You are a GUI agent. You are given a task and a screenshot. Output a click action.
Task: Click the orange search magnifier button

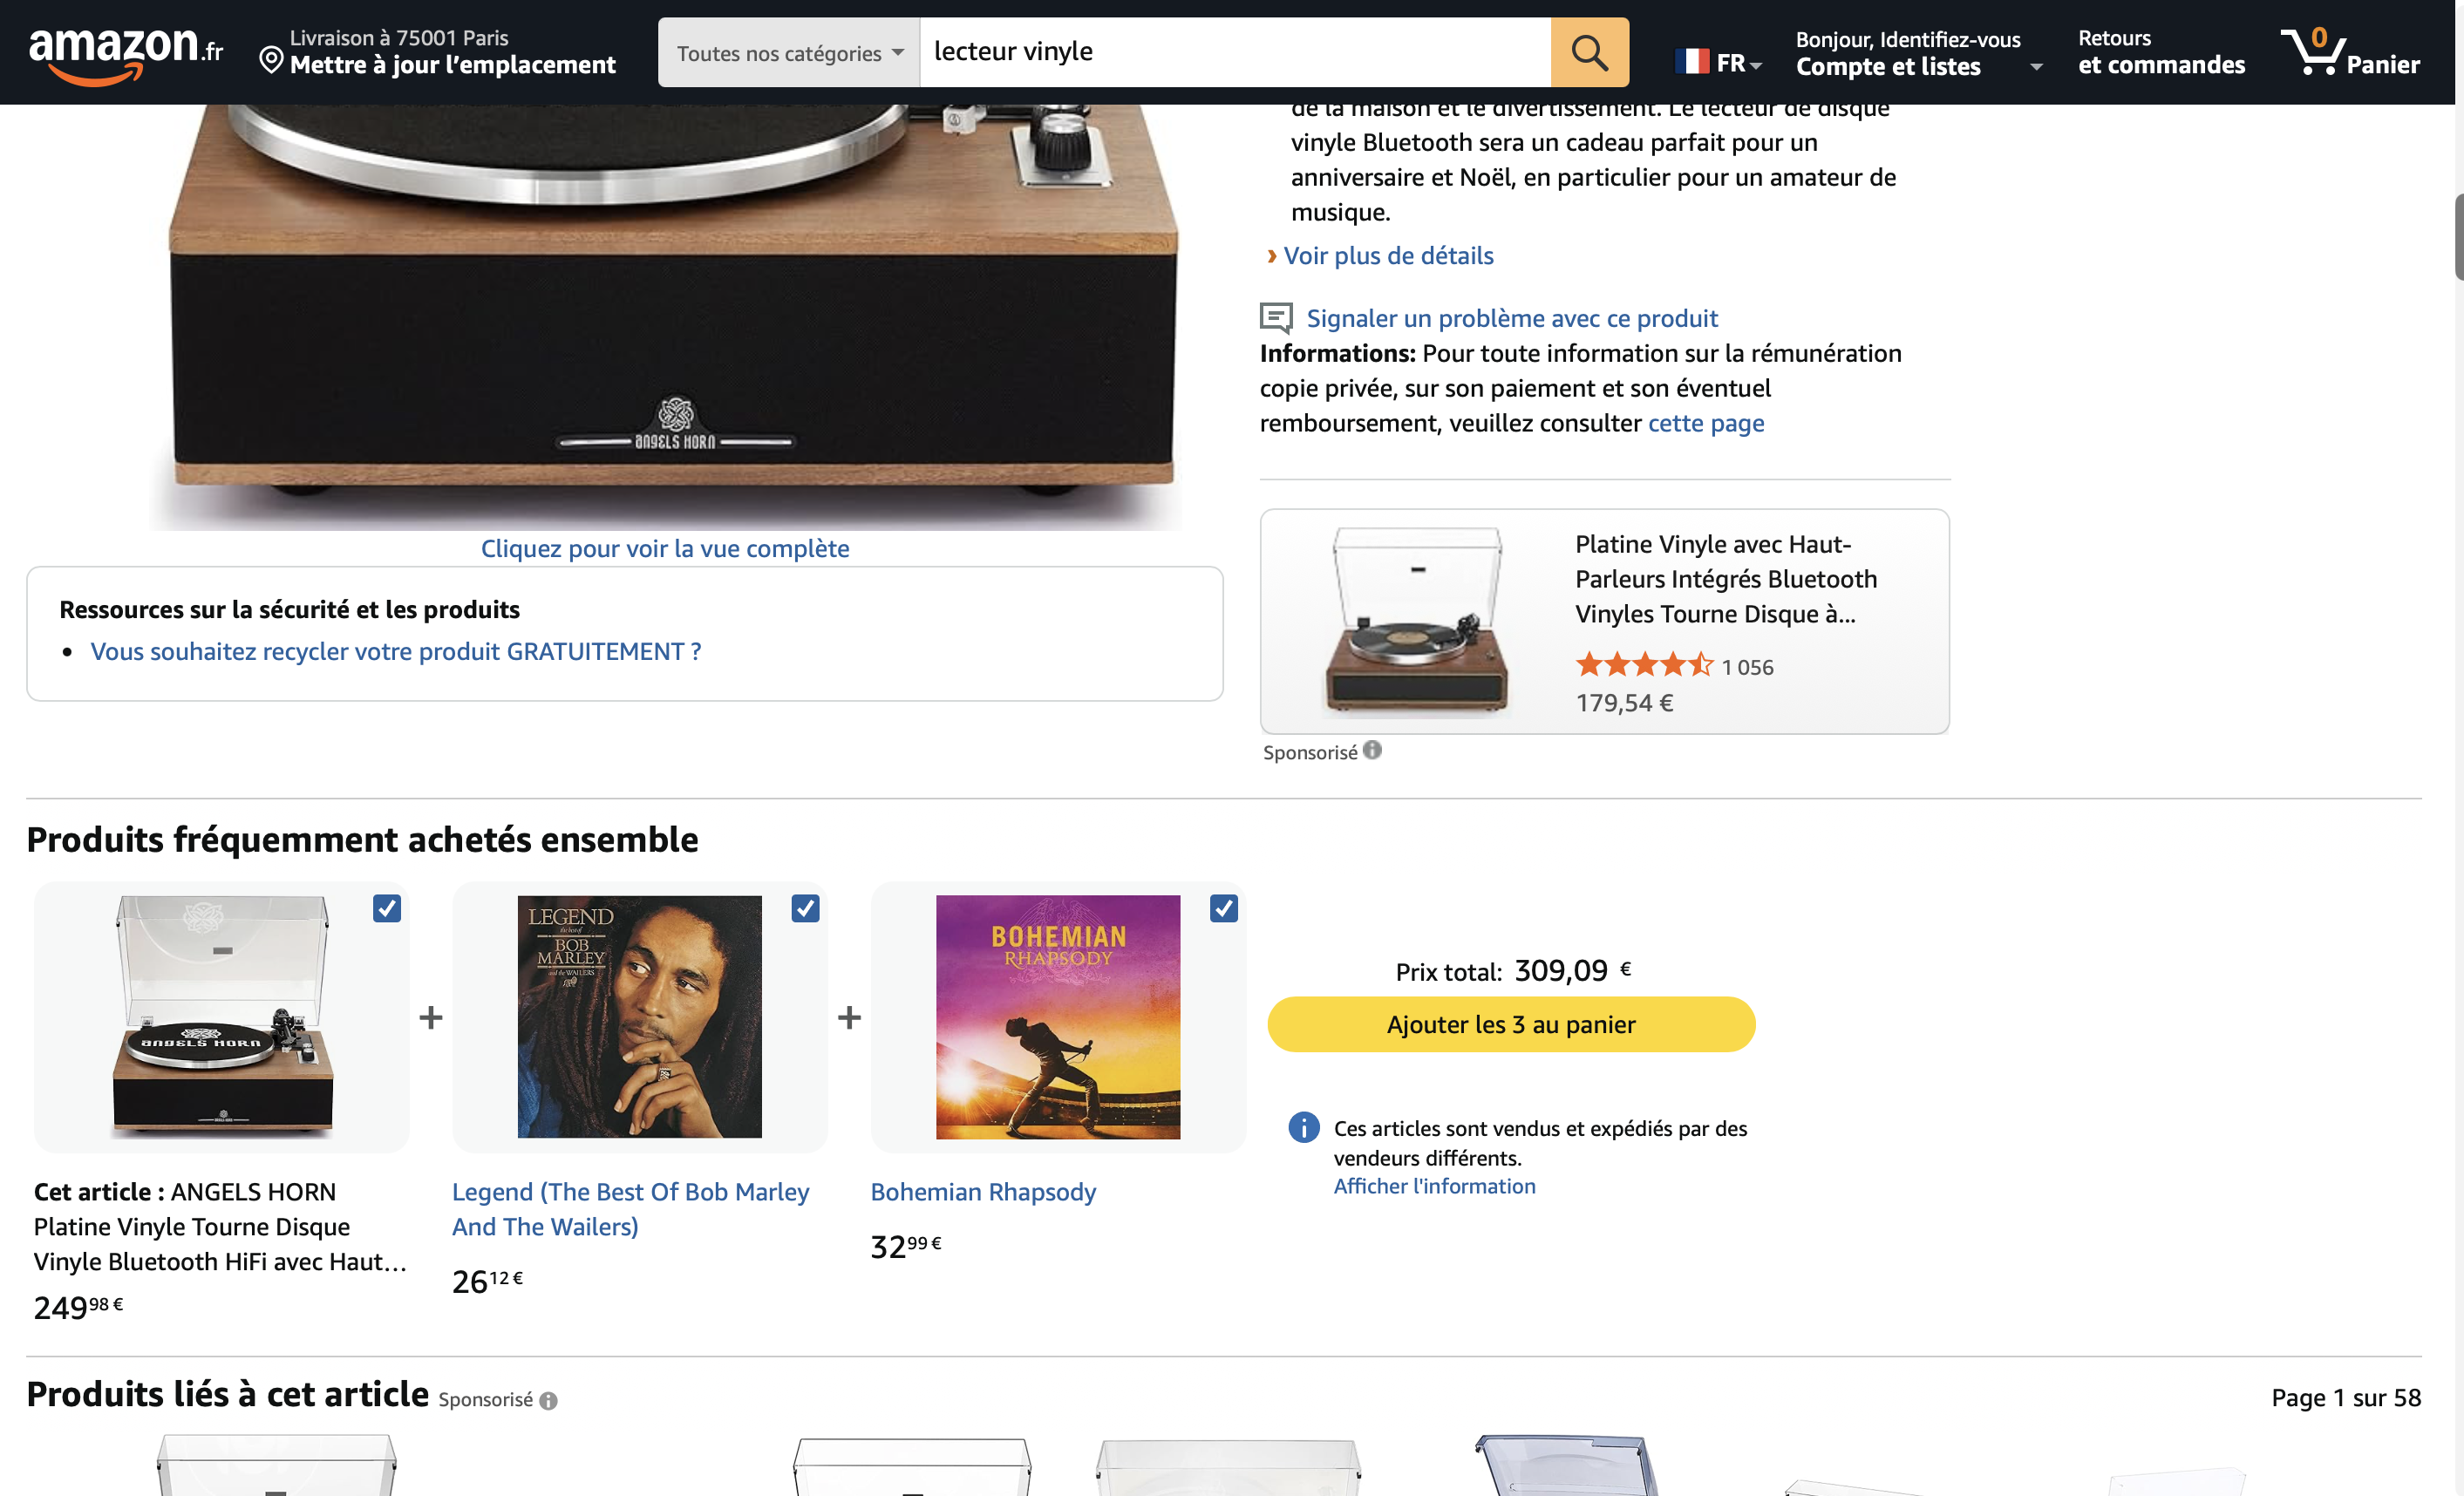click(x=1588, y=52)
